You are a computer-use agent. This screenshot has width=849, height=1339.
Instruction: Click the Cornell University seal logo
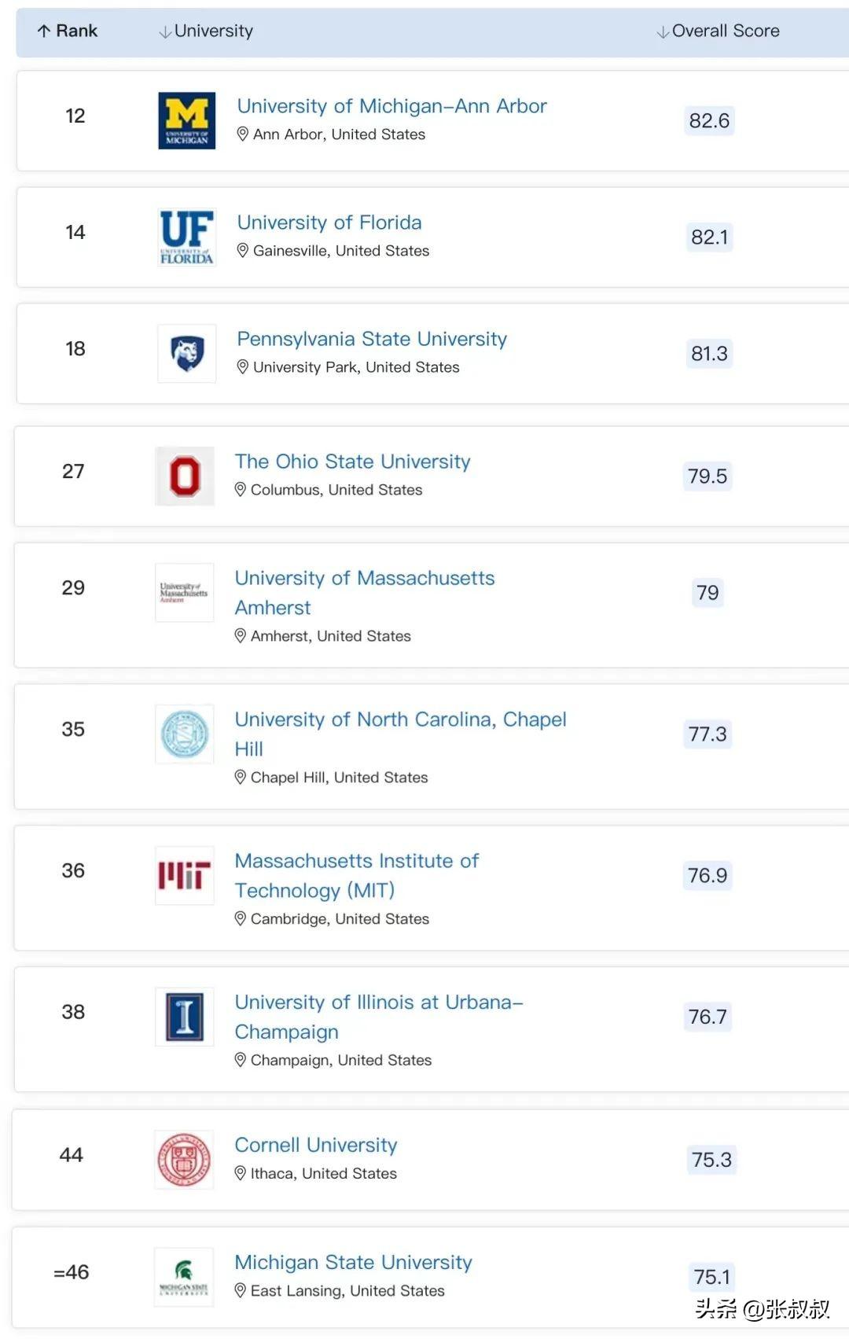click(x=185, y=1160)
